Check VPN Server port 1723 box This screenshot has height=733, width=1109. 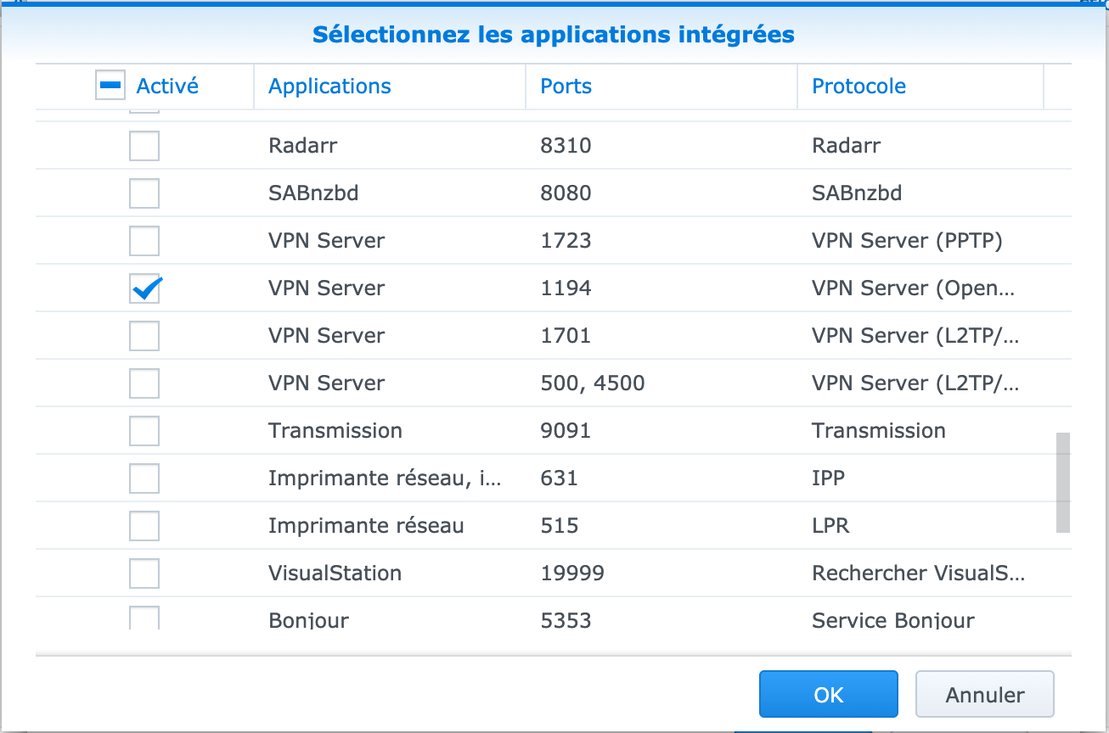point(144,241)
